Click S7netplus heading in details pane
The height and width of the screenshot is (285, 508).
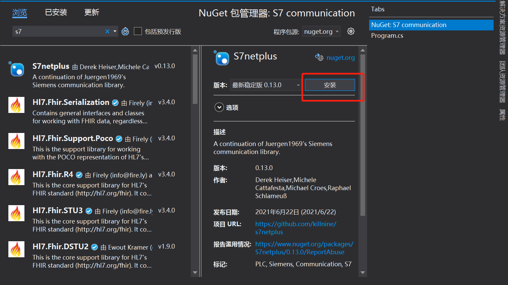tap(255, 56)
